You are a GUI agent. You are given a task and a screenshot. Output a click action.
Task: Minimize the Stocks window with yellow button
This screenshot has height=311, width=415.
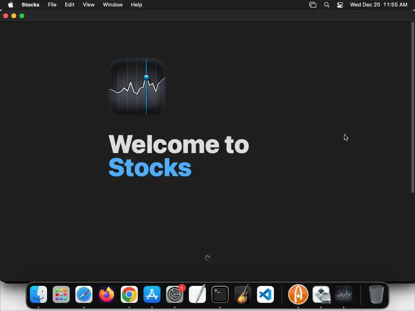(x=14, y=16)
